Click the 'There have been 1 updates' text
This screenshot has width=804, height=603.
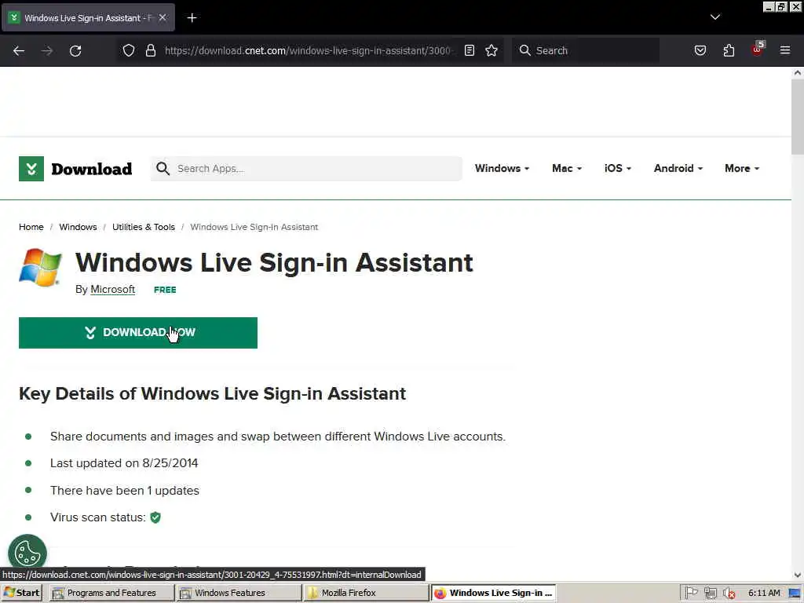pyautogui.click(x=125, y=490)
